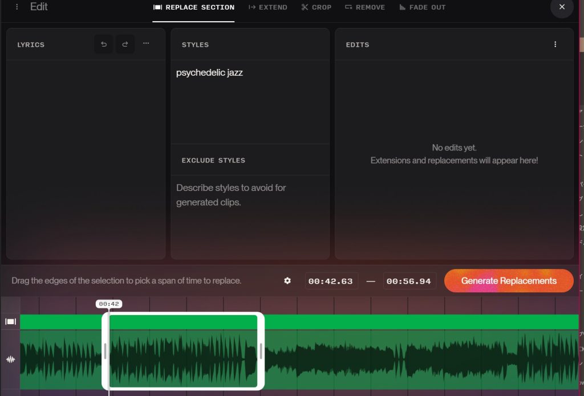Grab the right selection edge handle
584x396 pixels.
click(x=261, y=352)
